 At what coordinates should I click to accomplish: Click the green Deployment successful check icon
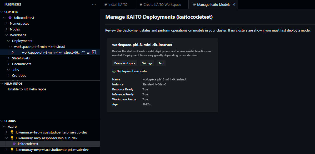click(114, 71)
